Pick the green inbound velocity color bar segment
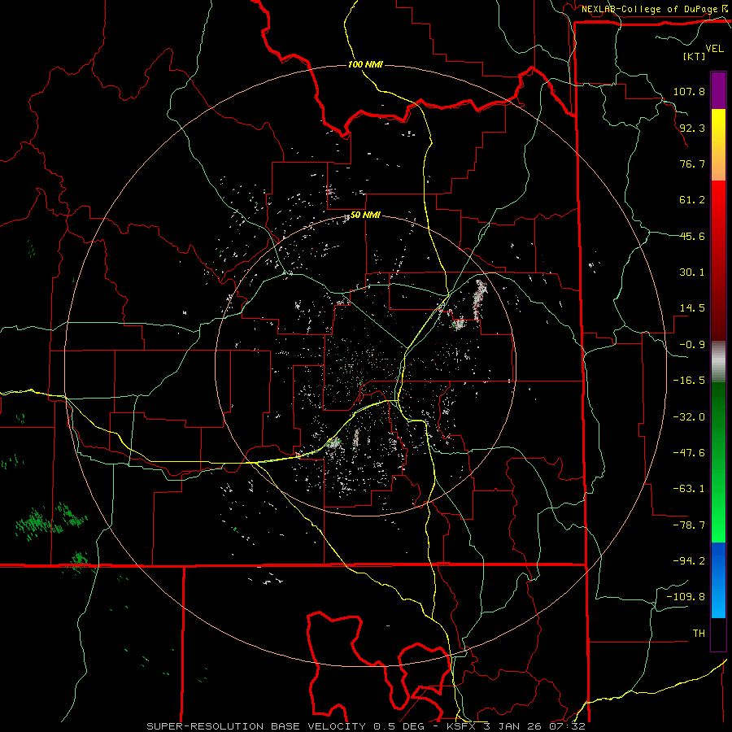 (x=718, y=462)
